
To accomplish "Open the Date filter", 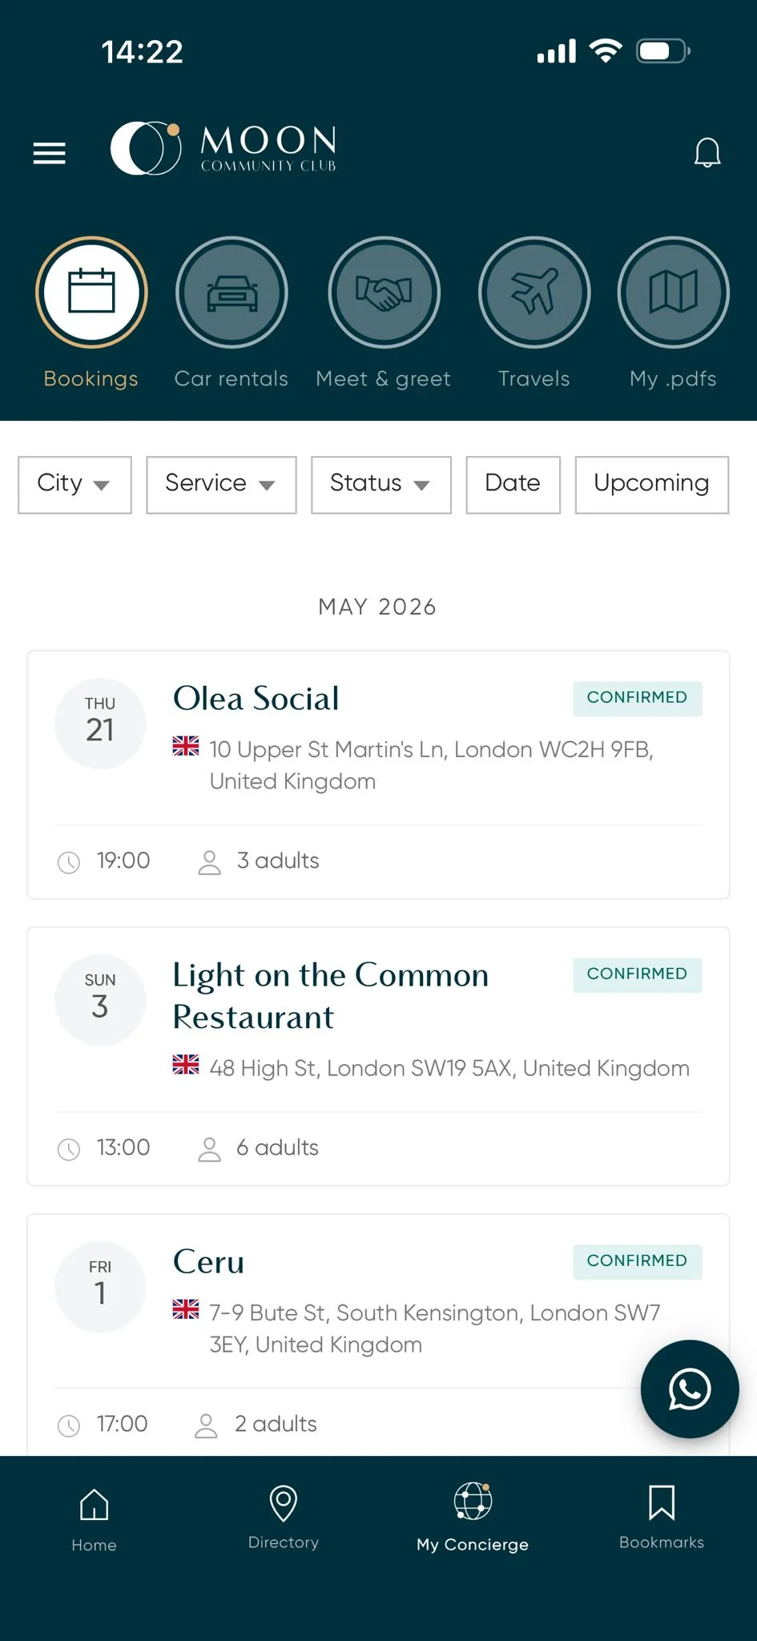I will 513,485.
